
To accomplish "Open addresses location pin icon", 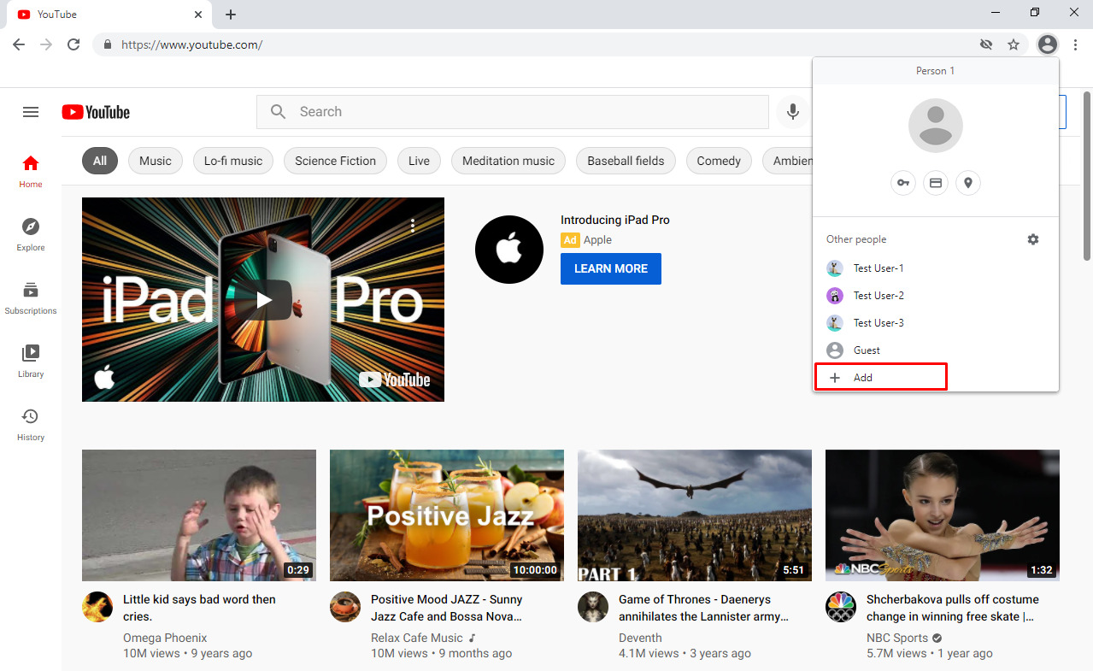I will [x=968, y=182].
